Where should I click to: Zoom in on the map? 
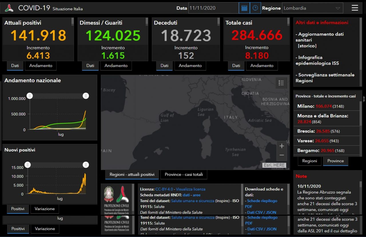click(282, 146)
